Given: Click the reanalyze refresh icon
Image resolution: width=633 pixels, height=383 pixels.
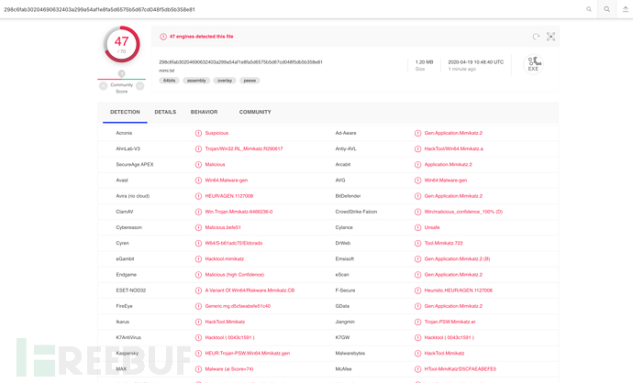Looking at the screenshot, I should click(536, 37).
